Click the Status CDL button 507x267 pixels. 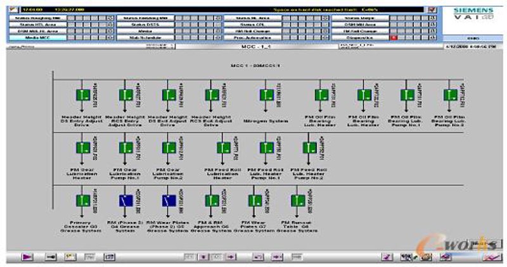[252, 25]
